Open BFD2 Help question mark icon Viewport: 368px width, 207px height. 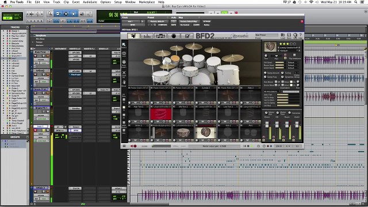tap(300, 35)
